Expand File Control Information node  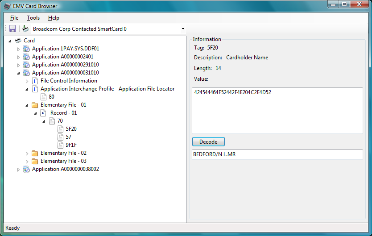click(27, 81)
